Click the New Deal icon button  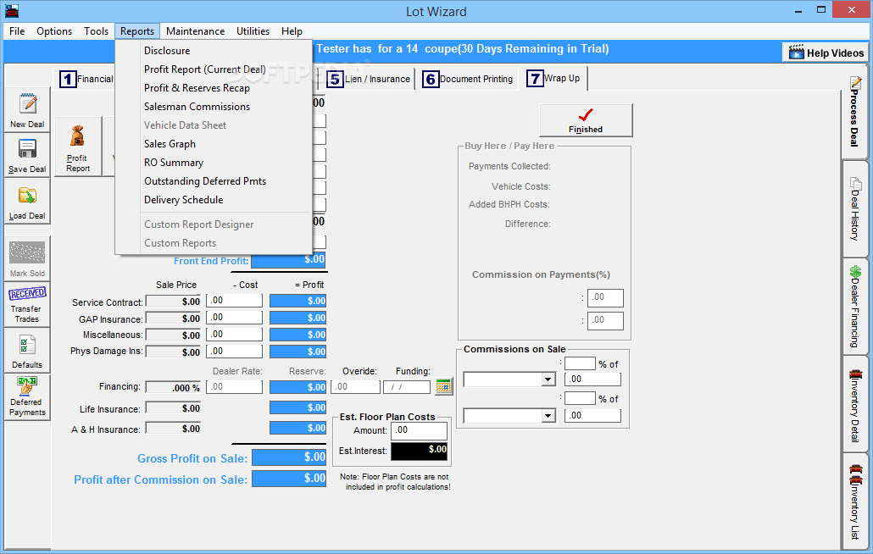[27, 109]
